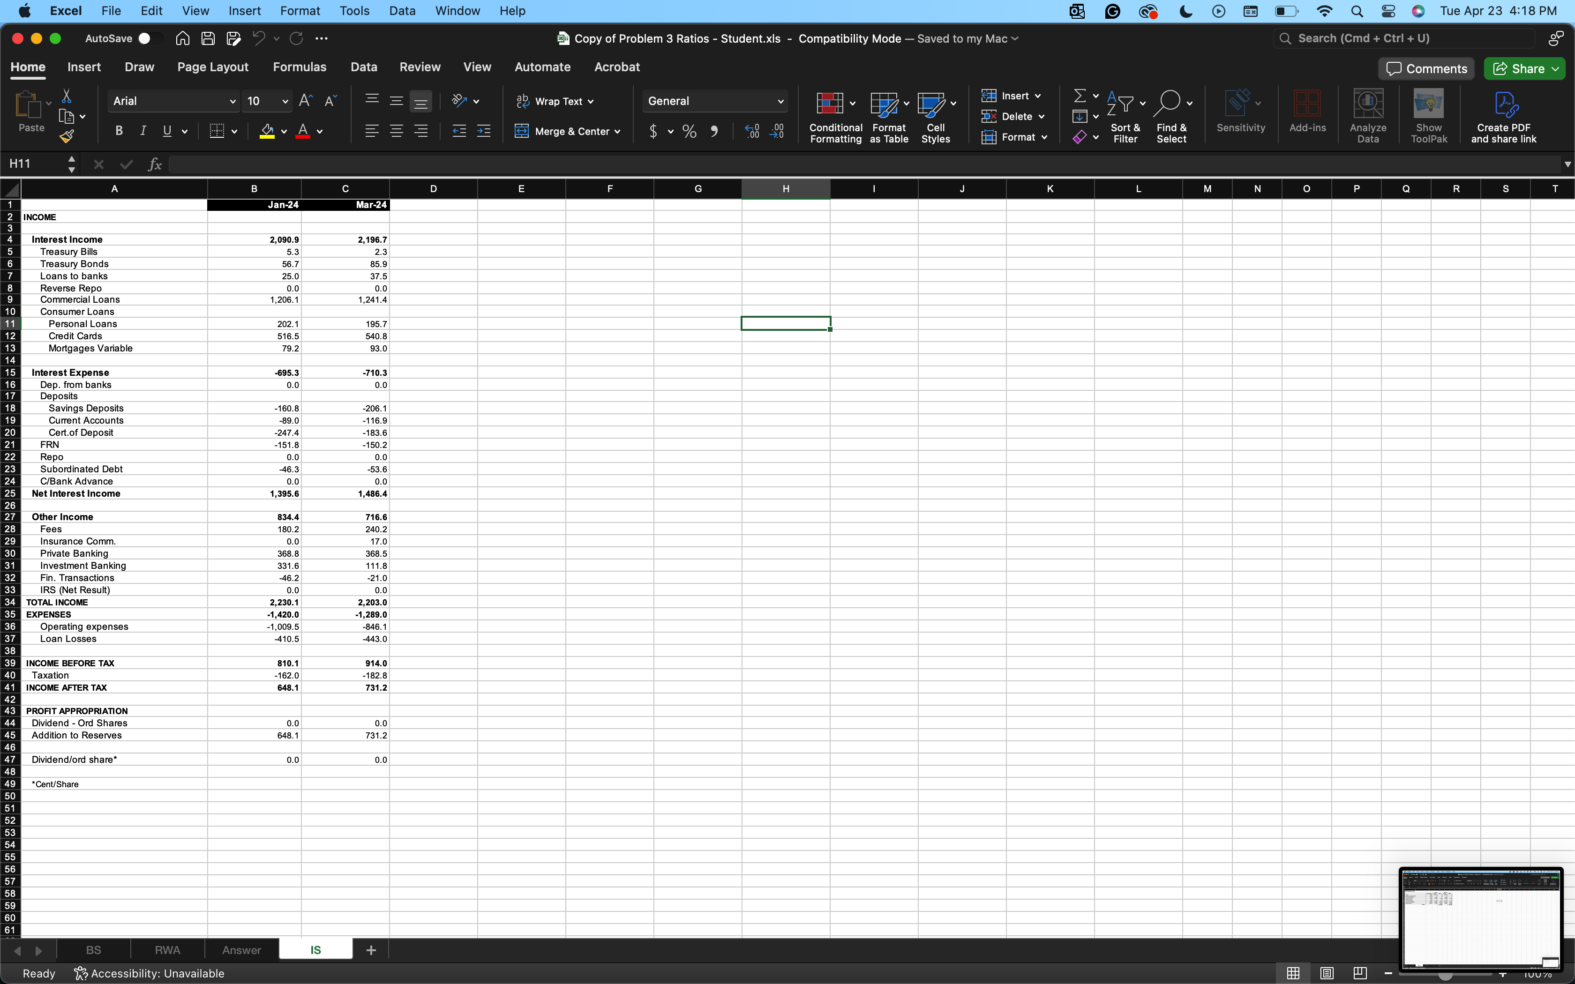Apply the yellow fill color swatch
Viewport: 1575px width, 984px height.
[x=267, y=132]
